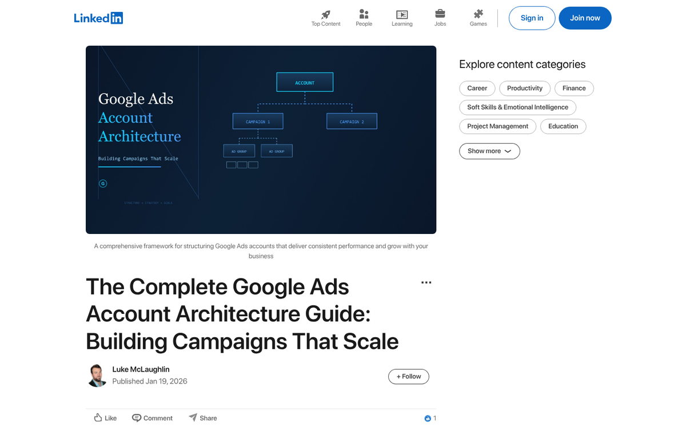Click the Join now button

click(585, 18)
